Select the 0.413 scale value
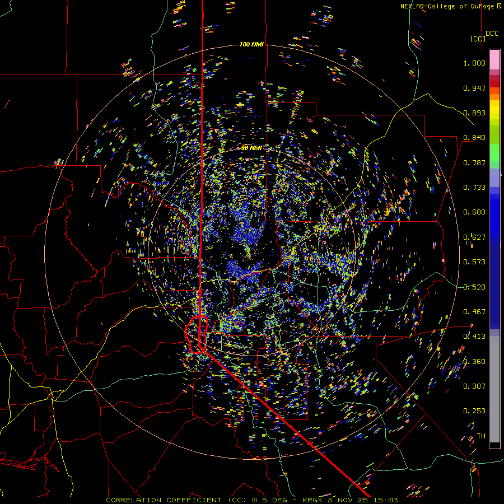Image resolution: width=504 pixels, height=504 pixels. 474,337
